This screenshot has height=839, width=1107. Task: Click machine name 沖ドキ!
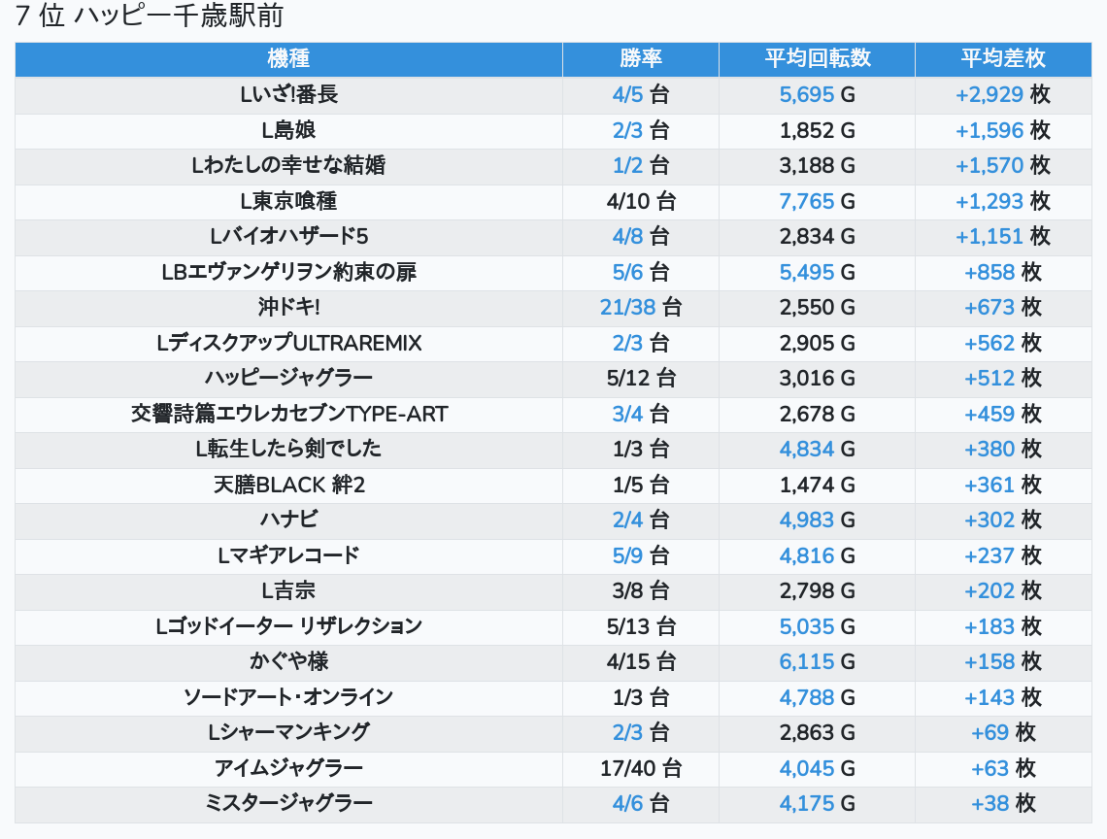pos(288,307)
